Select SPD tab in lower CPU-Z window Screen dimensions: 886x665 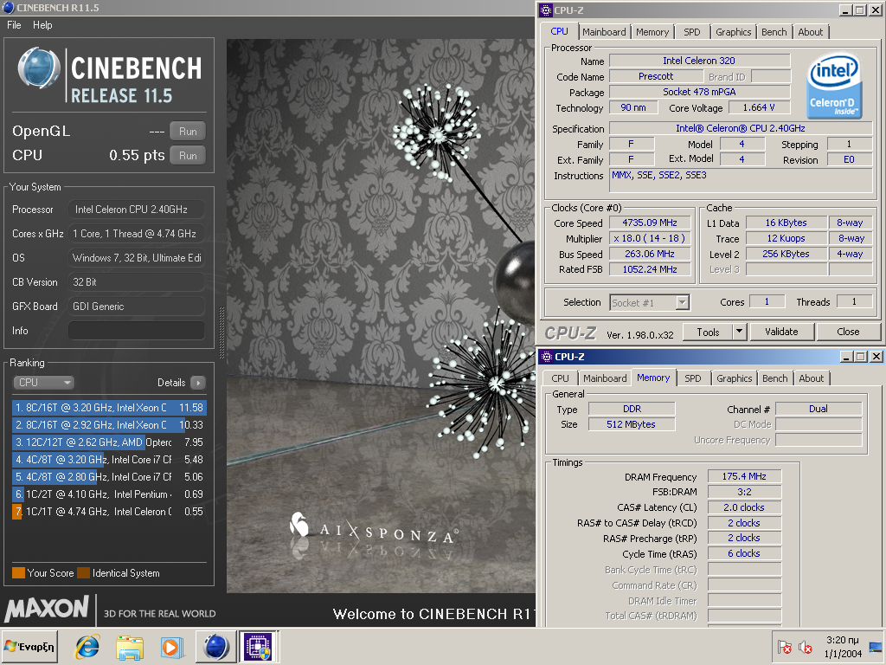click(693, 378)
